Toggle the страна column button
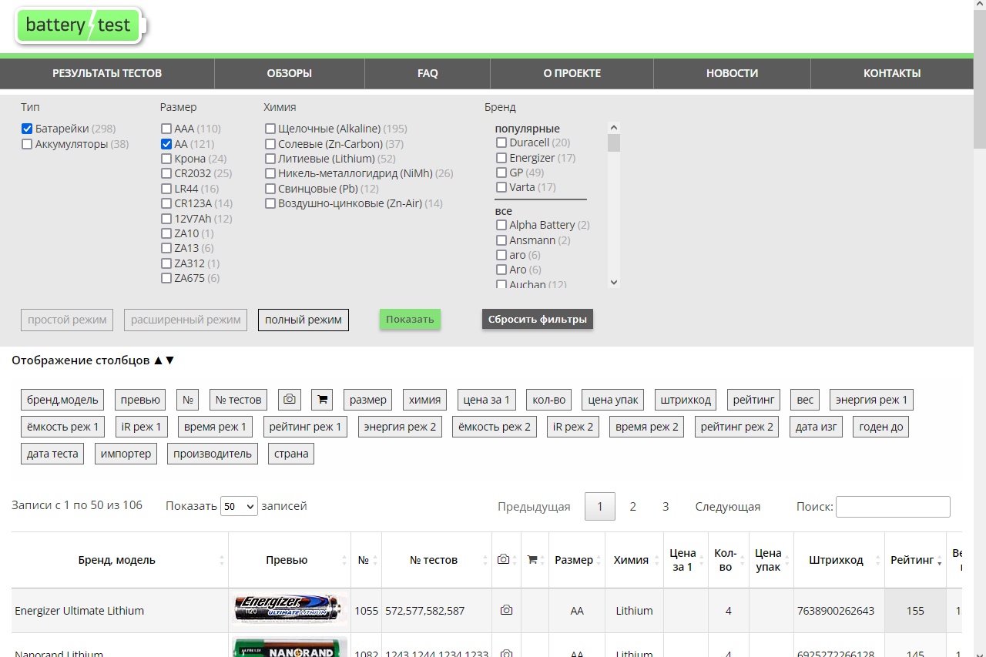Viewport: 986px width, 657px height. 291,454
